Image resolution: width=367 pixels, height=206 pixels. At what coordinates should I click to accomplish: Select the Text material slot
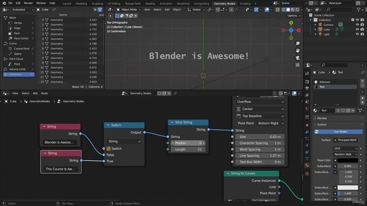coord(335,86)
